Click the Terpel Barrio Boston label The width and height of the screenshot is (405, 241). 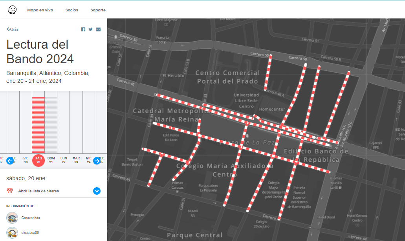pyautogui.click(x=132, y=162)
